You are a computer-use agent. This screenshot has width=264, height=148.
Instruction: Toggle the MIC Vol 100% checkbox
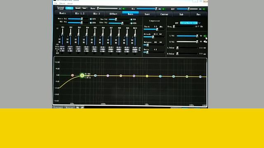tap(91, 23)
